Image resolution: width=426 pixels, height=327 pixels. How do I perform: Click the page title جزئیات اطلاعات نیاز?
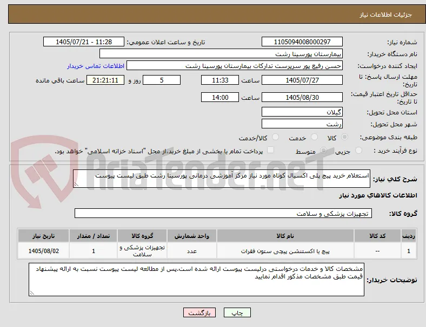click(386, 15)
